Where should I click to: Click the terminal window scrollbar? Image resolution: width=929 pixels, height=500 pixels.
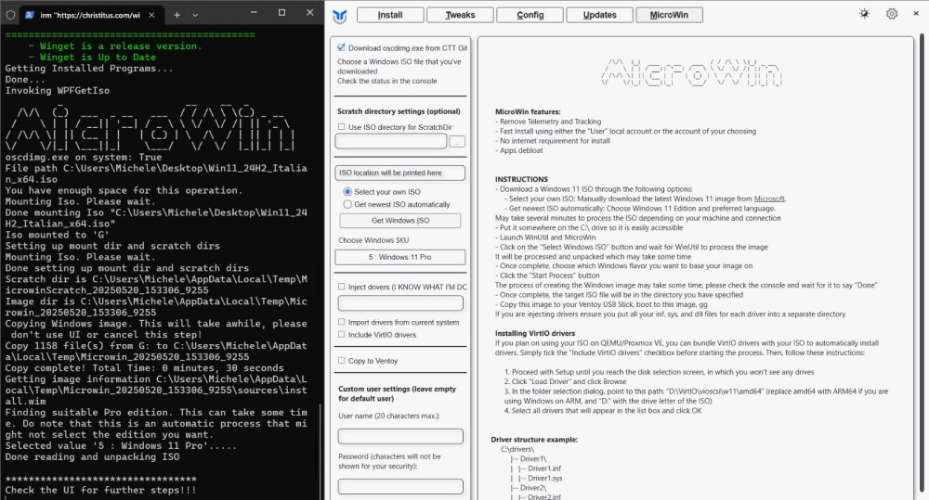coord(321,450)
